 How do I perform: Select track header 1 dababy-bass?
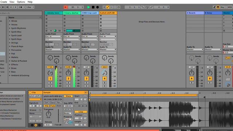(54, 13)
